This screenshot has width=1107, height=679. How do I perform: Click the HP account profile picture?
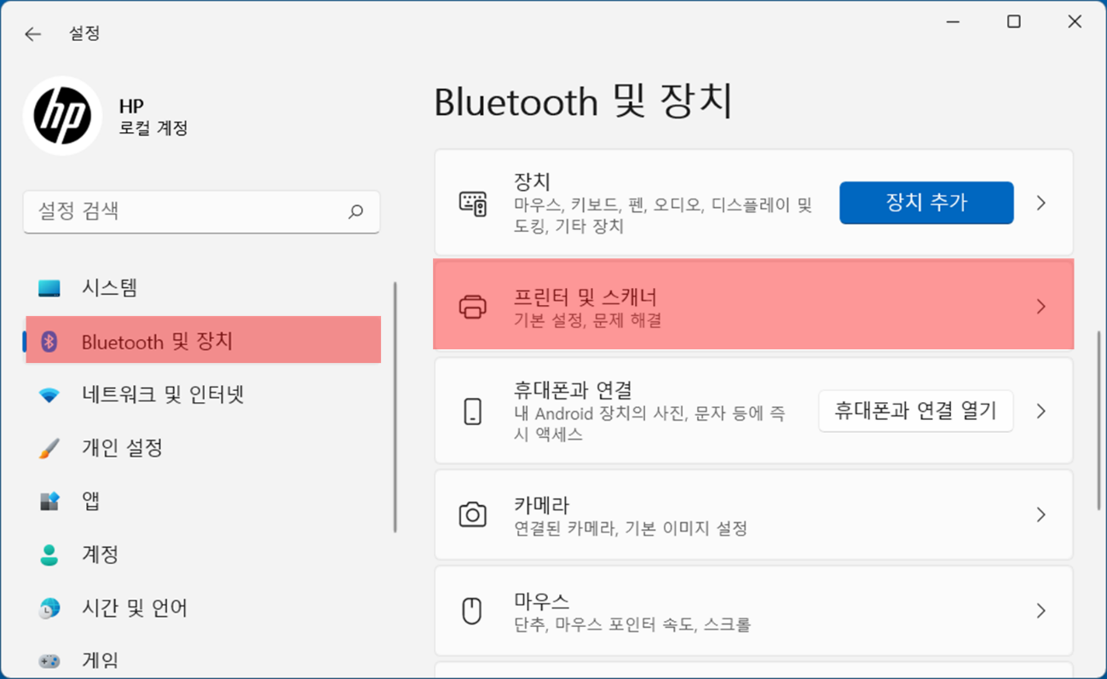click(x=62, y=116)
